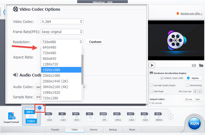This screenshot has height=135, width=205.
Task: Open hardware acceleration Option gear
Action: coord(193,78)
